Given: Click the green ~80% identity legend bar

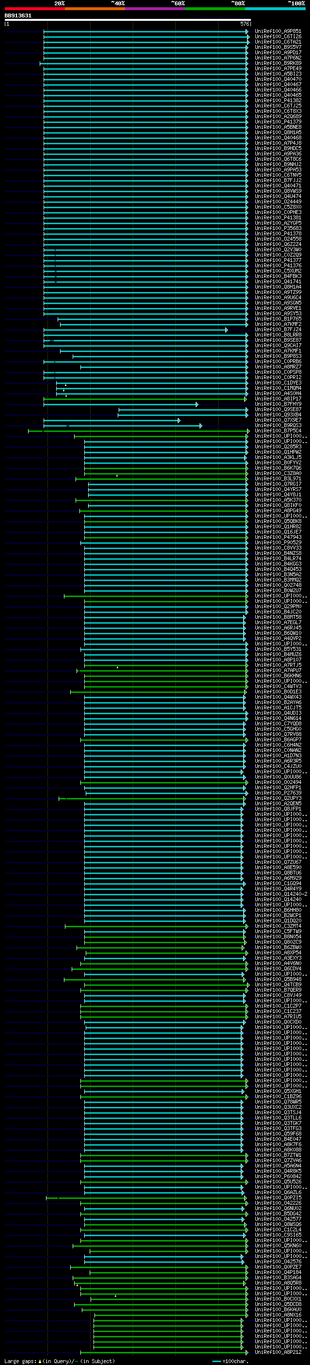Looking at the screenshot, I should 215,9.
